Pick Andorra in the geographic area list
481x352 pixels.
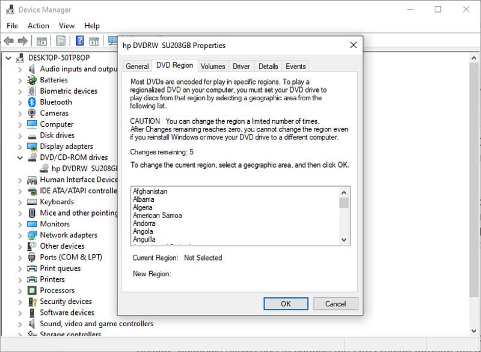coord(144,223)
